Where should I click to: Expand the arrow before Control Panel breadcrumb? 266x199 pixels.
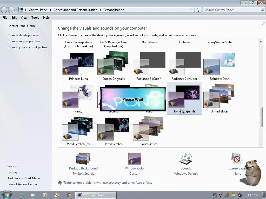click(x=26, y=10)
